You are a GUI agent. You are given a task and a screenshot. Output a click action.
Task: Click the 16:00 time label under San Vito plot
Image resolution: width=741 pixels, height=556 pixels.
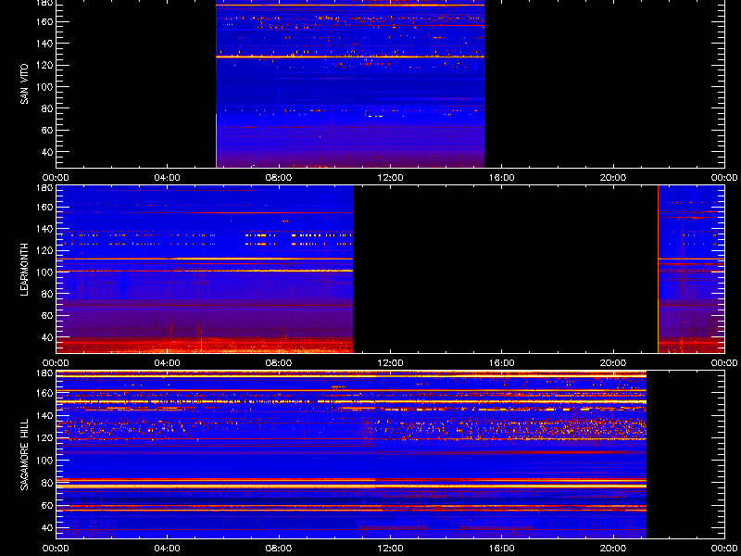[x=501, y=178]
